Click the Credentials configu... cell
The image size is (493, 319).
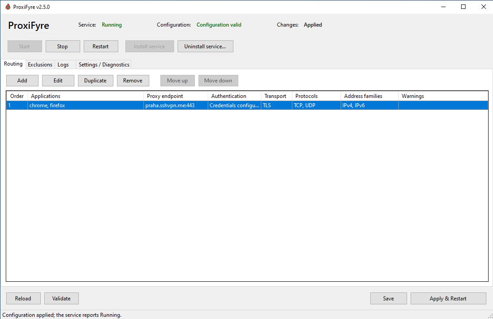235,105
